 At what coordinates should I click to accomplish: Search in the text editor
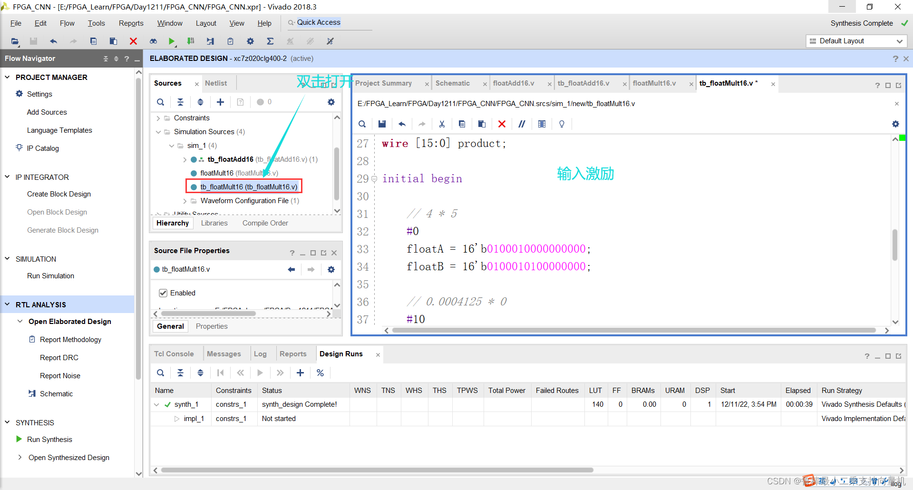tap(362, 124)
